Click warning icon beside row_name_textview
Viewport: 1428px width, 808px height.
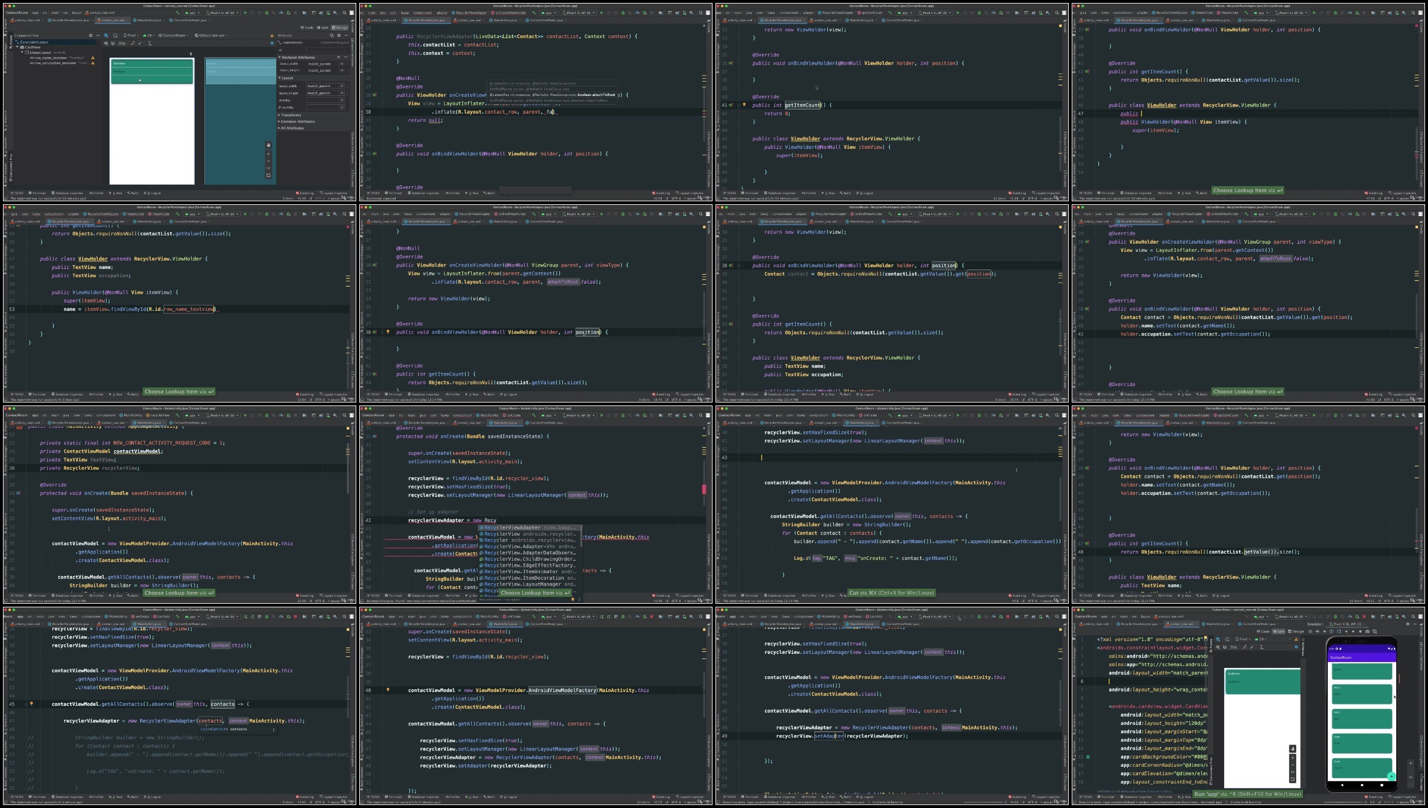coord(92,58)
